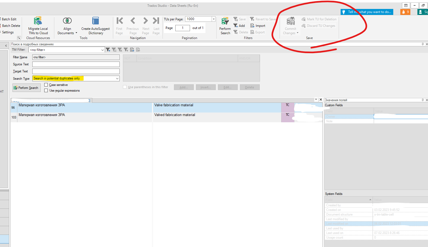This screenshot has height=247, width=428.
Task: Click the Note custom field row
Action: 376,121
